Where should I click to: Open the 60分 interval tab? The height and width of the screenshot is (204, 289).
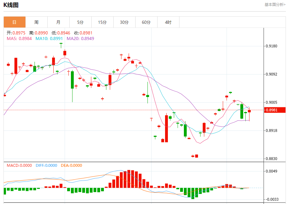click(146, 22)
